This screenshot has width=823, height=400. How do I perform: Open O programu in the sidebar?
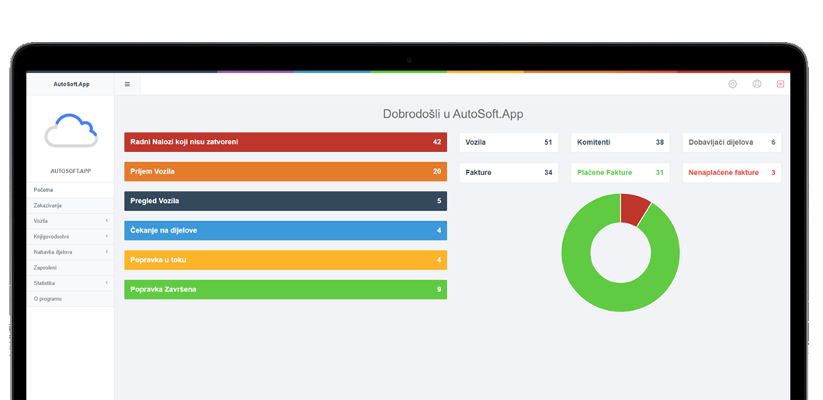pos(71,298)
